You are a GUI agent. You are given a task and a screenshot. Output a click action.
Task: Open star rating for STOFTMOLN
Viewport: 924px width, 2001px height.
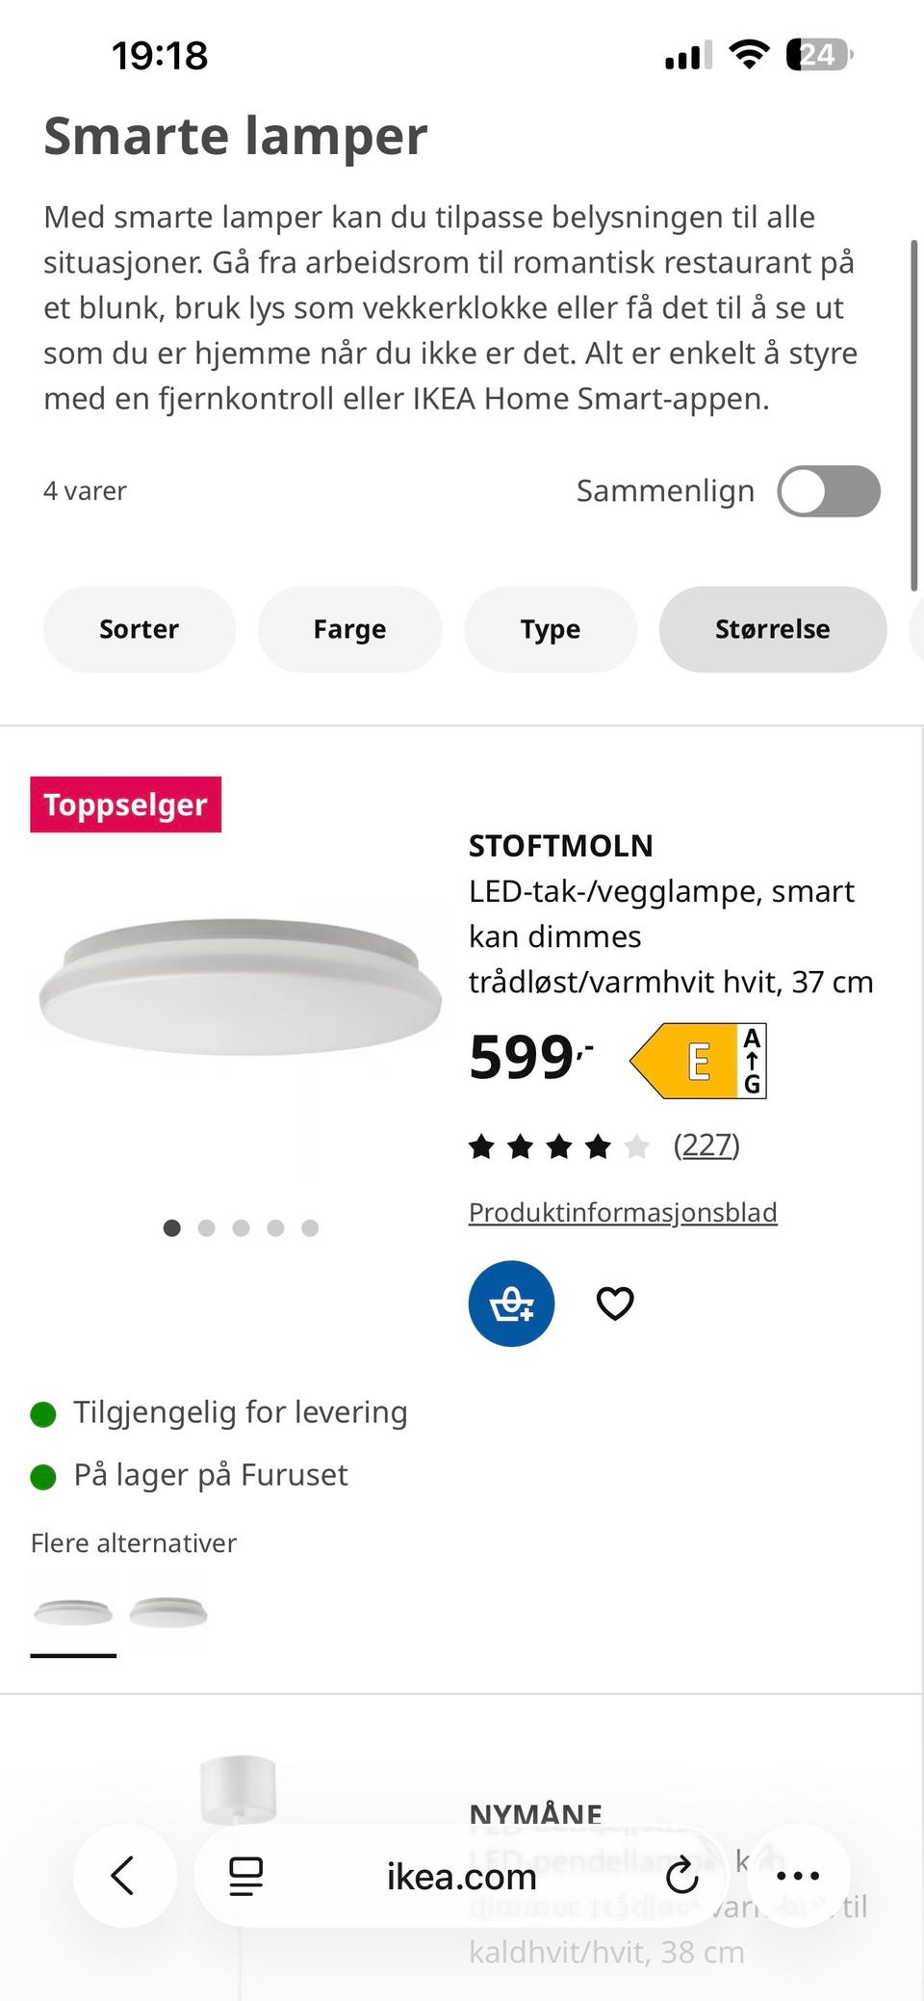click(x=558, y=1145)
